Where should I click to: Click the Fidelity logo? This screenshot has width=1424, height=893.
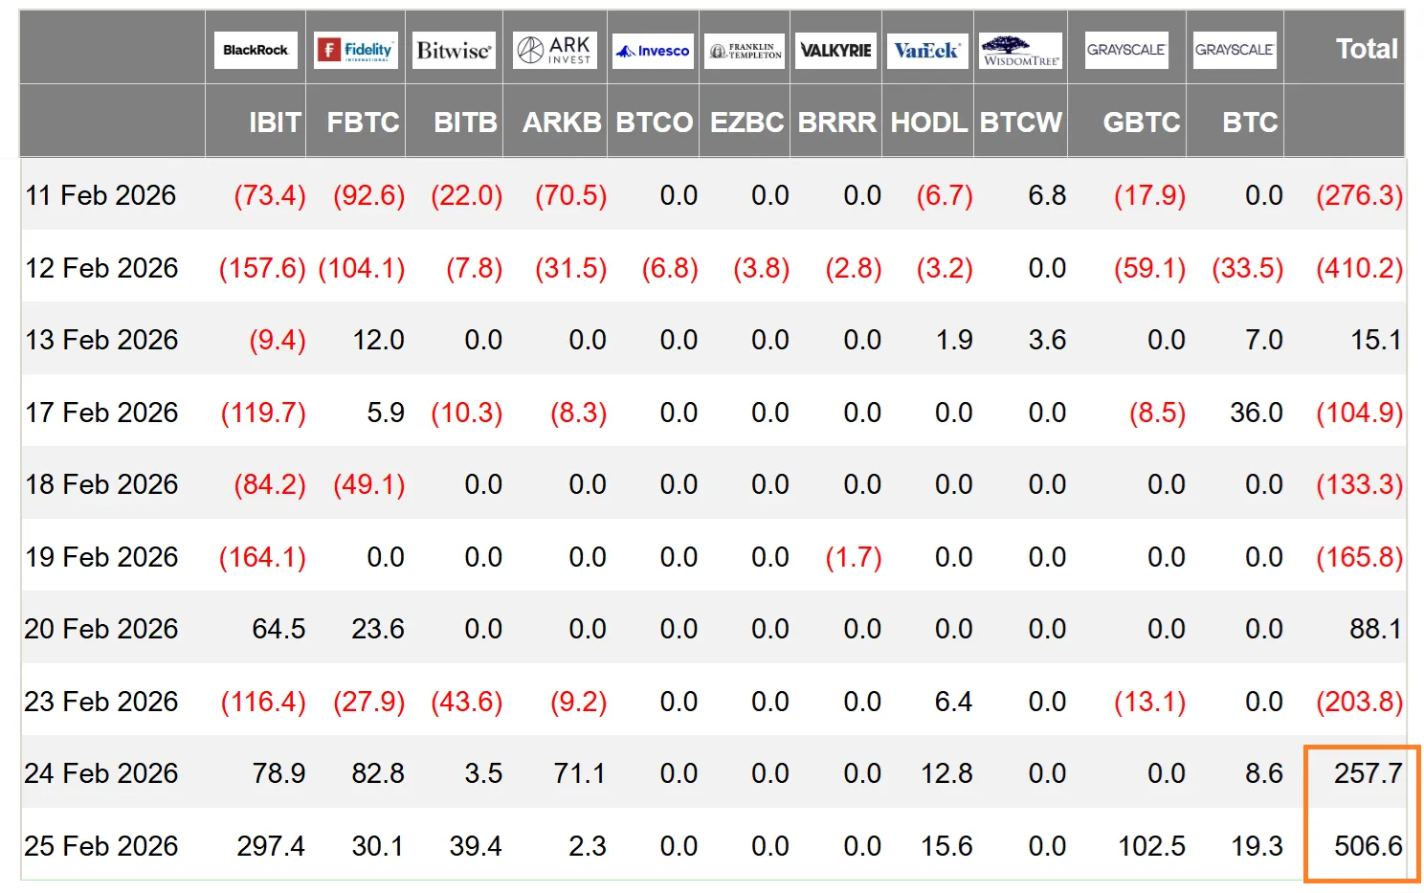(x=356, y=50)
